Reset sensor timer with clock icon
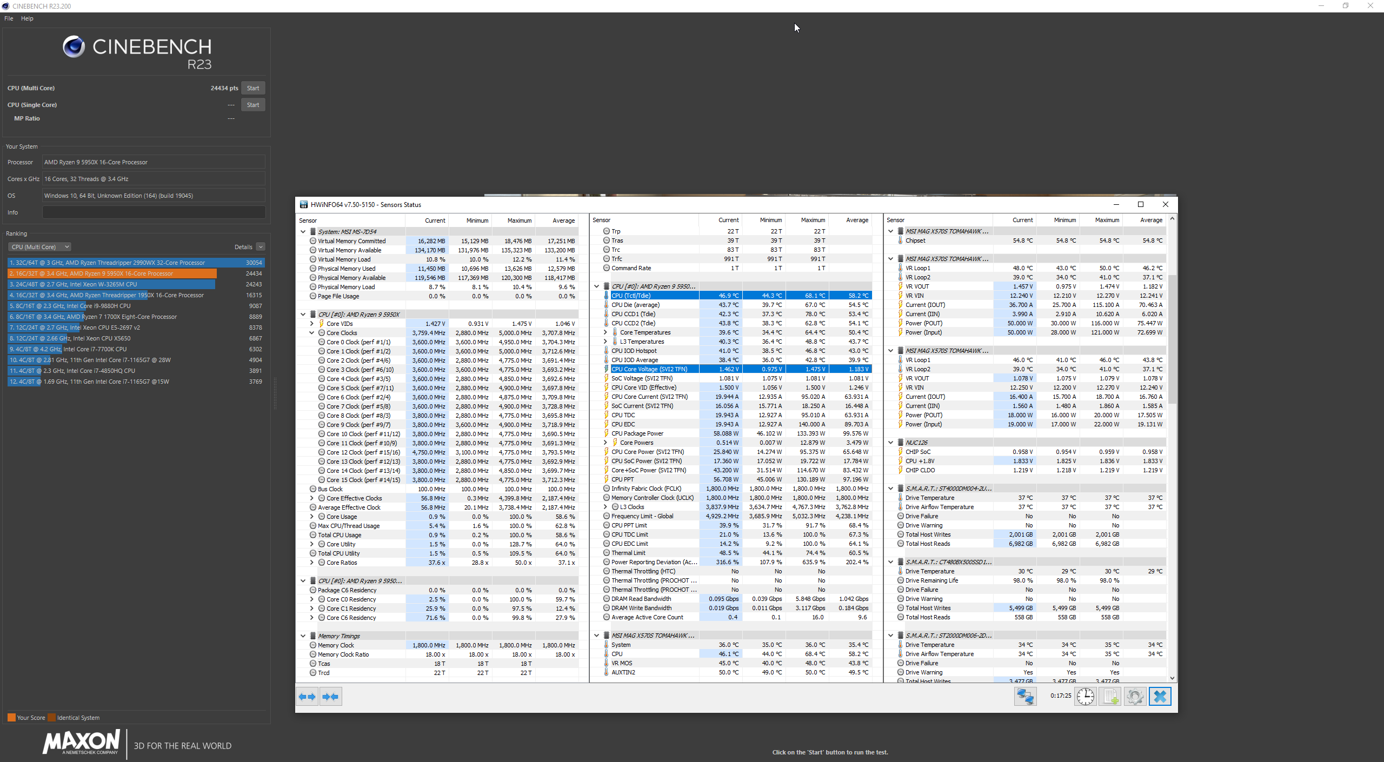Viewport: 1384px width, 762px height. tap(1085, 696)
